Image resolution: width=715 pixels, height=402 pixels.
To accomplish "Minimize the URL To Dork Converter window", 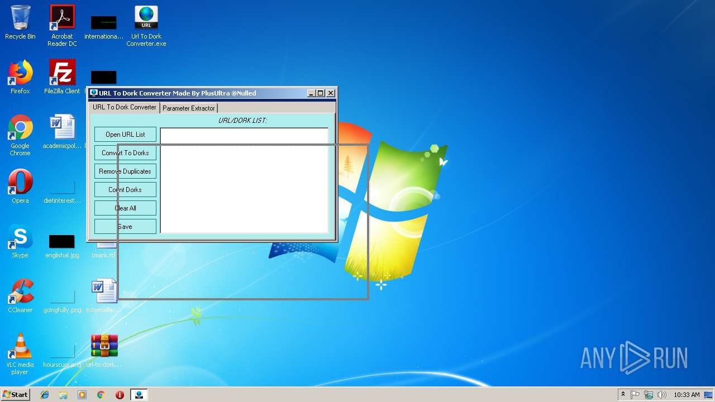I will (311, 93).
